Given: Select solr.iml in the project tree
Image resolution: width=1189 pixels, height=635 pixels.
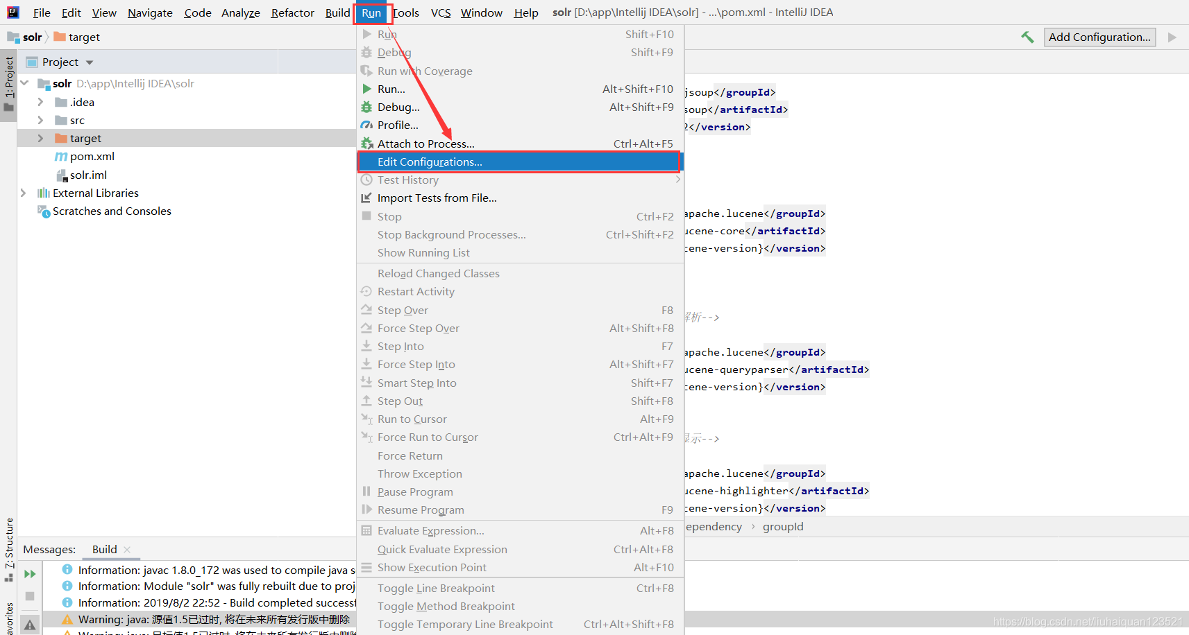Looking at the screenshot, I should tap(88, 175).
